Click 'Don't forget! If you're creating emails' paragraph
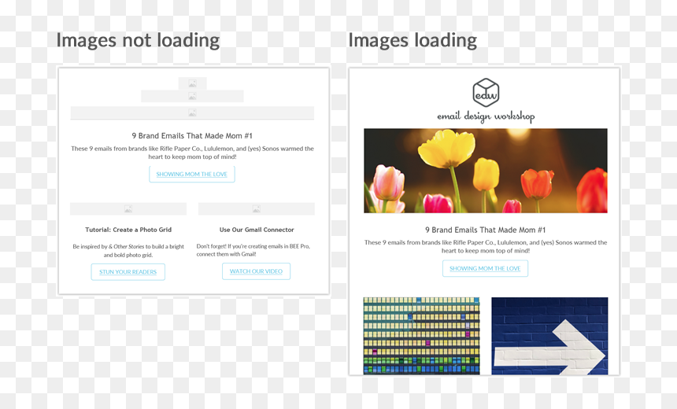 pos(253,250)
